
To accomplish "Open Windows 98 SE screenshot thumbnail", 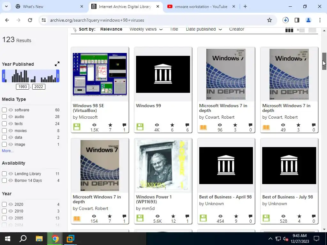I will click(x=100, y=74).
